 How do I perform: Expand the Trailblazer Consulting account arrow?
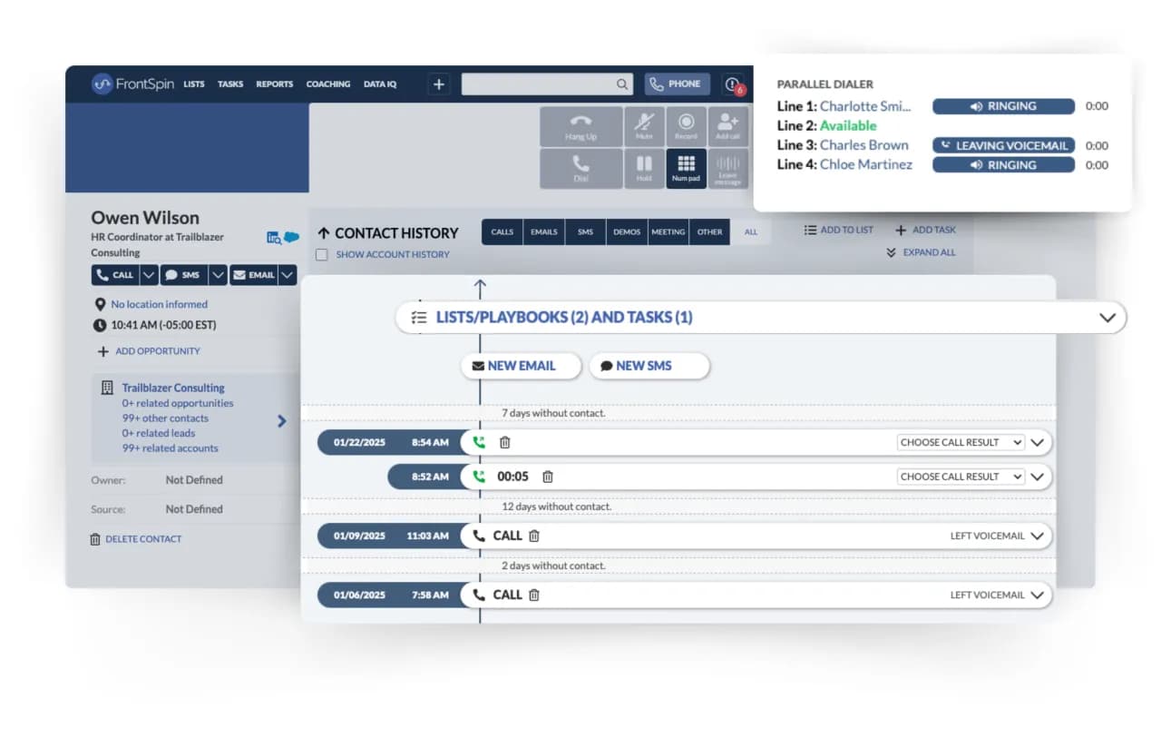coord(281,421)
